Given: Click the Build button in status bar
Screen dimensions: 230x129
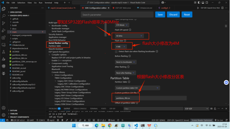Looking at the screenshot, I should (111, 120).
